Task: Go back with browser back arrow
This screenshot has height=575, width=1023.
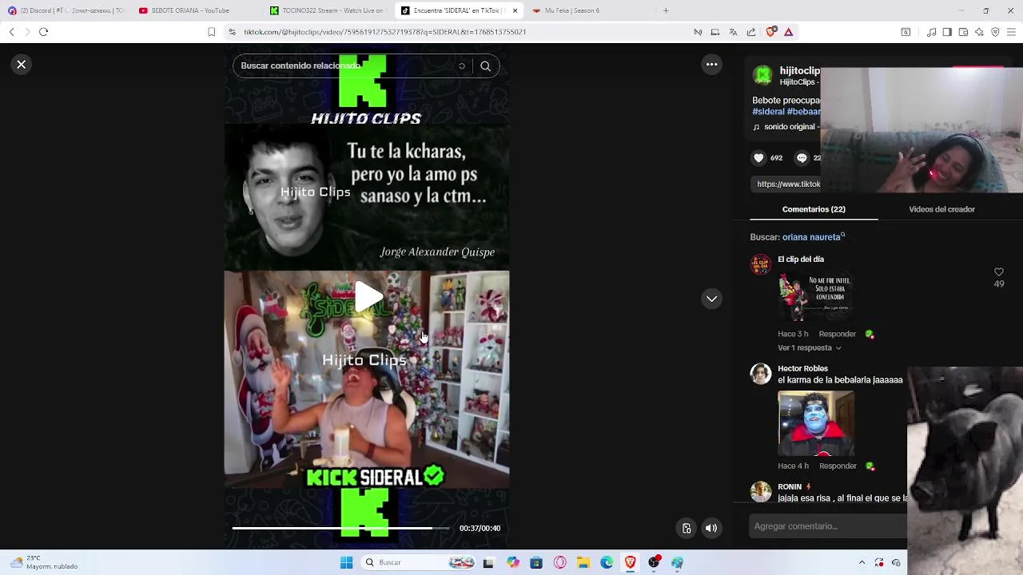Action: (11, 32)
